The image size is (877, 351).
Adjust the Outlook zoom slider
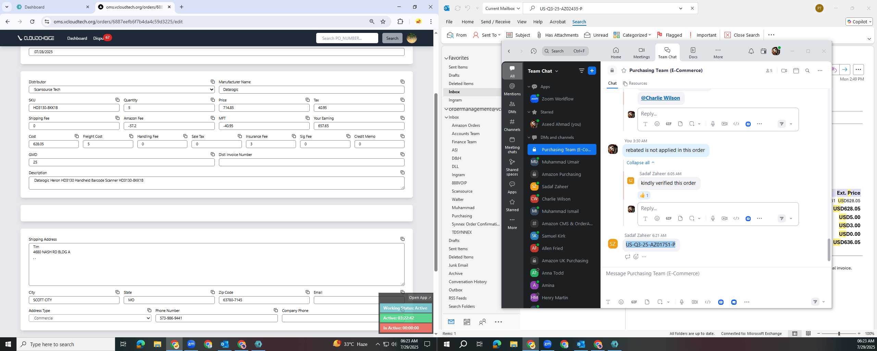point(839,334)
